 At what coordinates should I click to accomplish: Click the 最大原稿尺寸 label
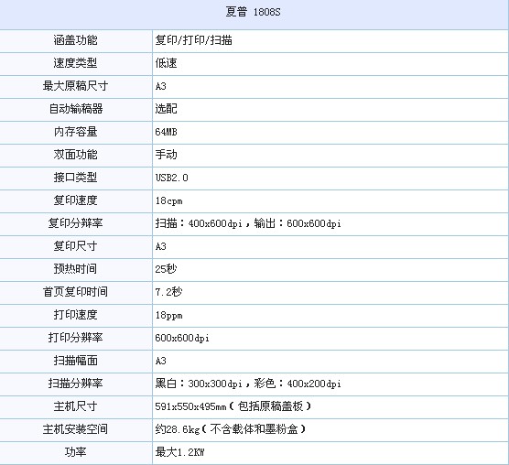point(75,86)
